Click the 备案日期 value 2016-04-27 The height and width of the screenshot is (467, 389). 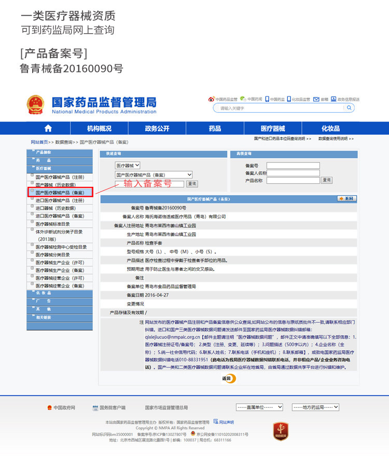point(157,295)
